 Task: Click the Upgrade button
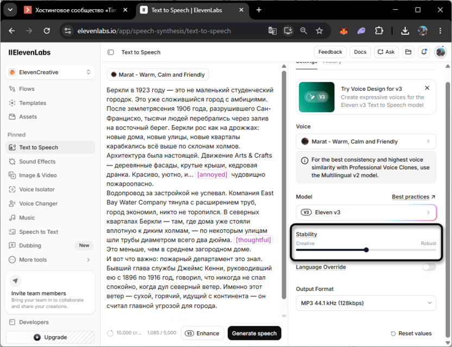point(50,337)
